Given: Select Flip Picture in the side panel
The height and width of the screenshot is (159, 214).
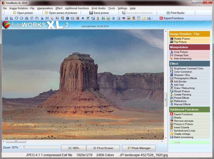Looking at the screenshot, I should (189, 42).
